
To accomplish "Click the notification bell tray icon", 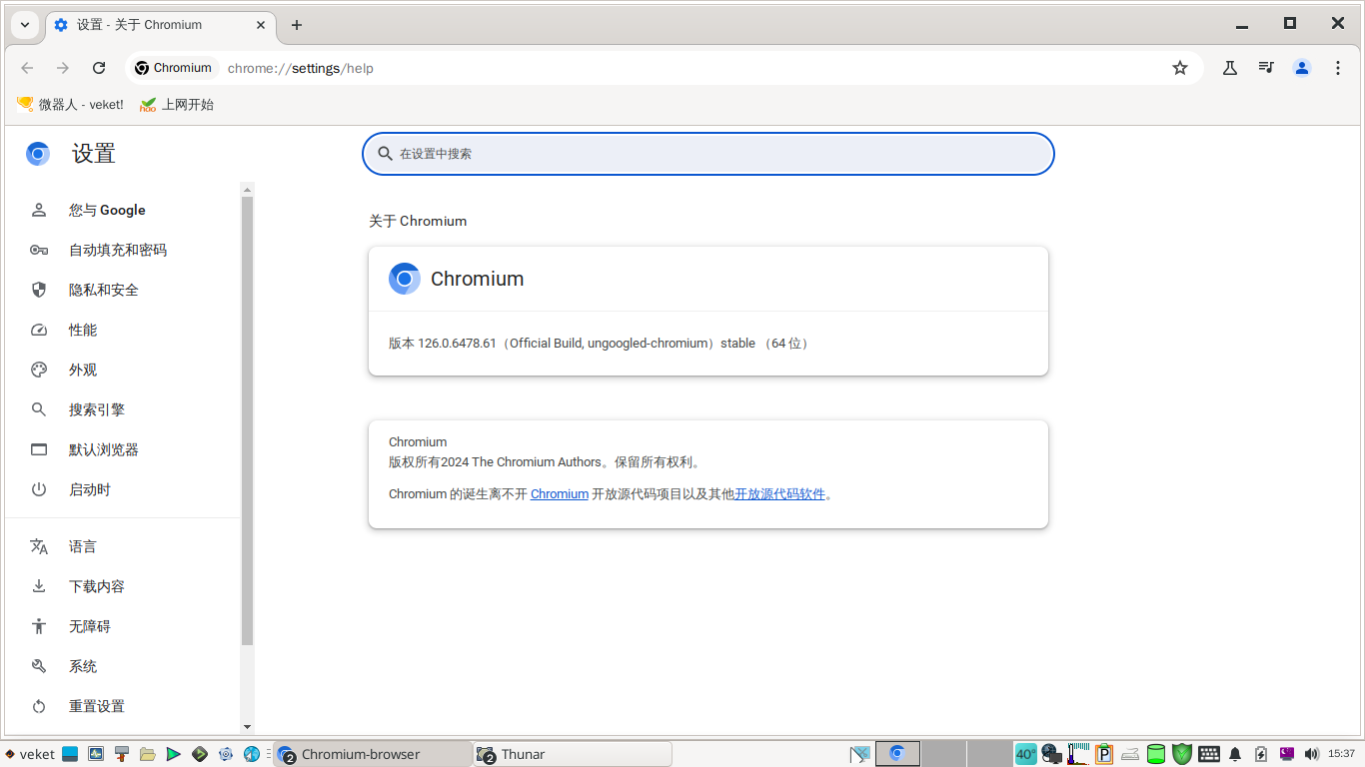I will point(1235,754).
